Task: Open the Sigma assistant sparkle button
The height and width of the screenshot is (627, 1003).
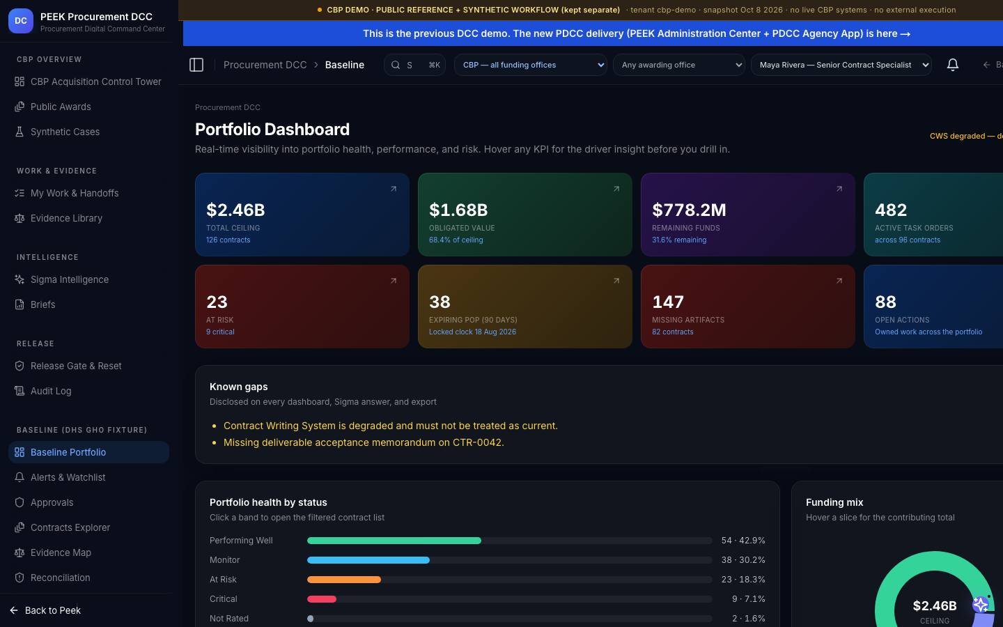Action: point(981,605)
